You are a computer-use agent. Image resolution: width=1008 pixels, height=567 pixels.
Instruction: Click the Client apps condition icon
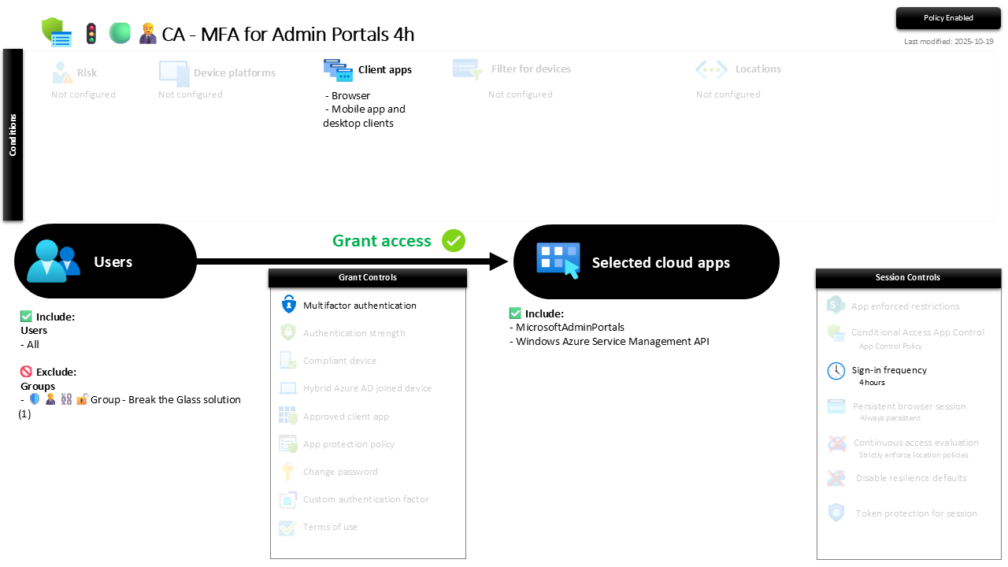click(x=338, y=70)
